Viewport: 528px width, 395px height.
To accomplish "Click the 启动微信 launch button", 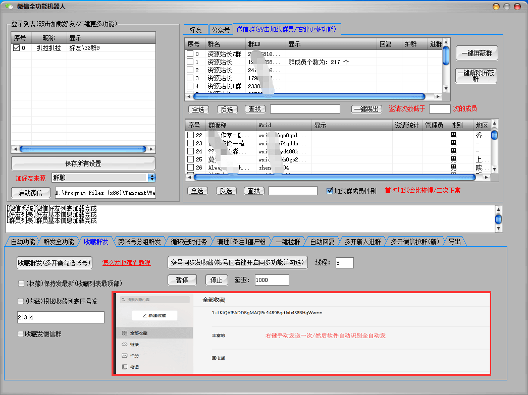I will [30, 193].
